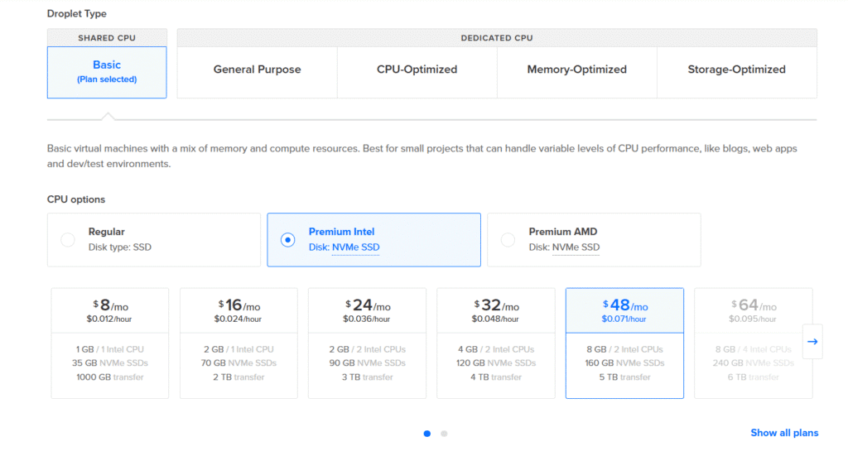The image size is (848, 456).
Task: Switch to the Basic shared CPU tab
Action: pyautogui.click(x=107, y=72)
